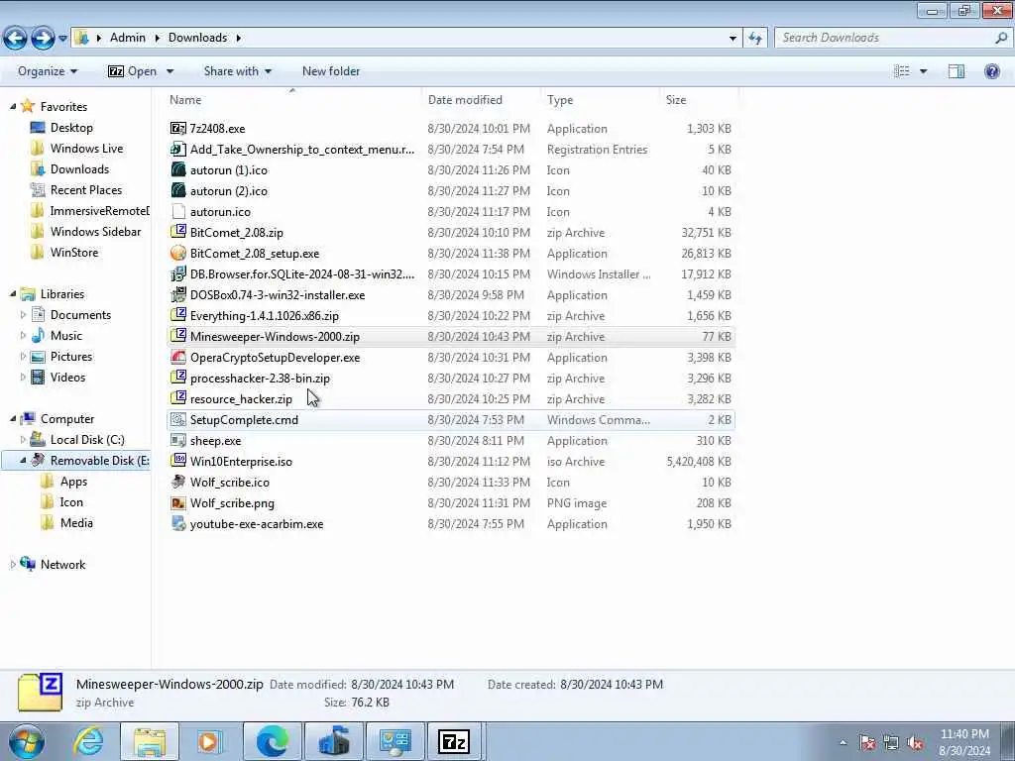Click the Open toolbar button
The width and height of the screenshot is (1015, 761).
(x=133, y=71)
